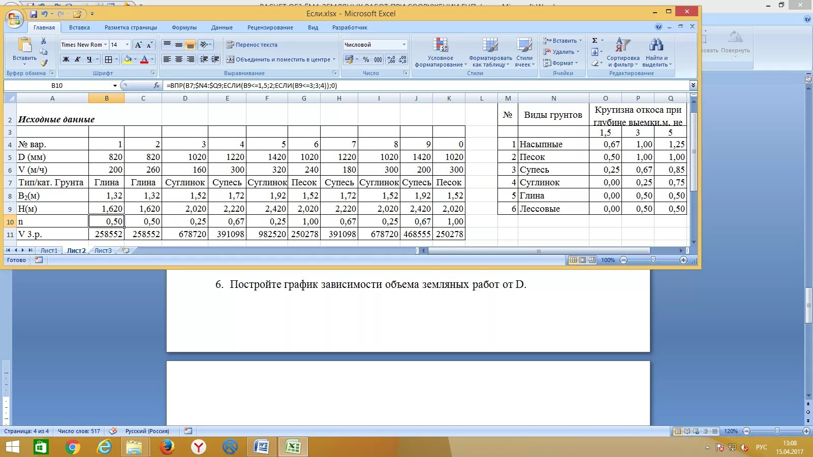The width and height of the screenshot is (813, 457).
Task: Increase indent in alignment group
Action: (215, 59)
